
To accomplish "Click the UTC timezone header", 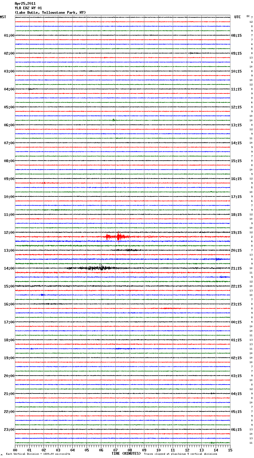I will click(237, 17).
